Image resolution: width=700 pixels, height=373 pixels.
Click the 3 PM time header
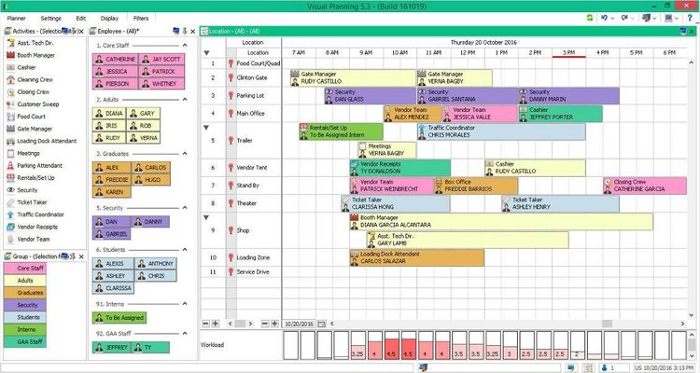click(x=567, y=52)
